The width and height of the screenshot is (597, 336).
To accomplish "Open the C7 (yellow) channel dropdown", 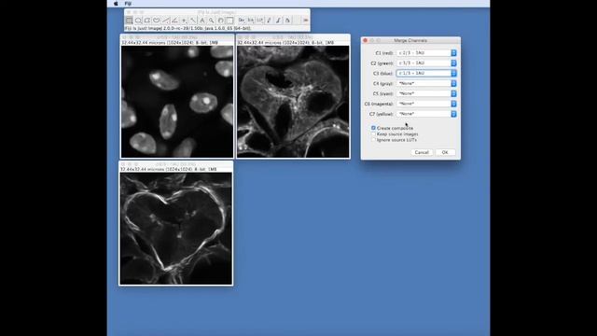I will [x=426, y=114].
